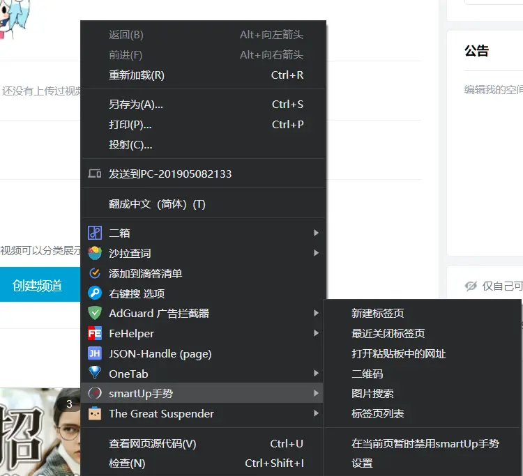Click the FeHelper FE icon
Image resolution: width=523 pixels, height=476 pixels.
point(95,333)
